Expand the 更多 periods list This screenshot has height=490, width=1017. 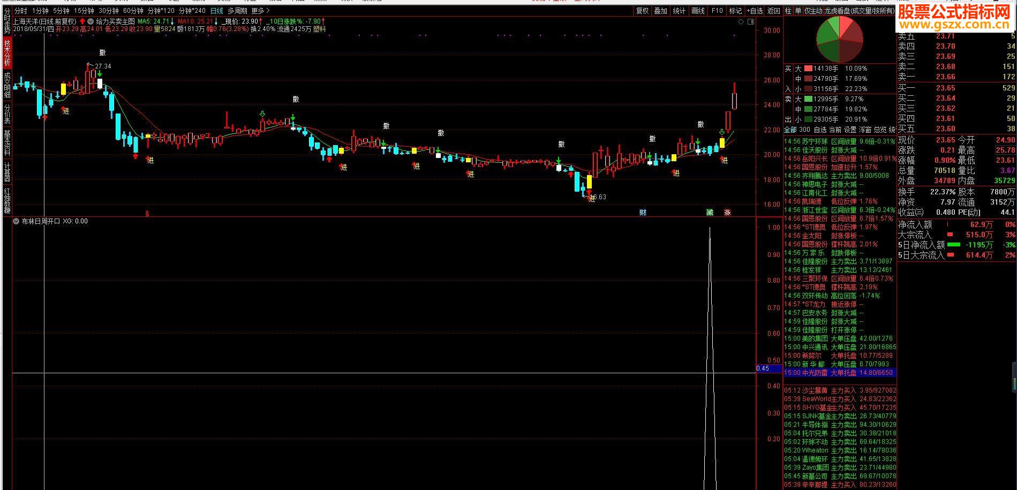tap(260, 11)
